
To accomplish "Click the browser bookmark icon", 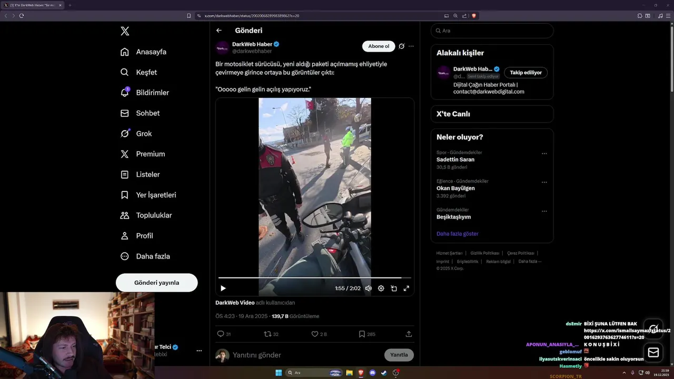I will tap(189, 16).
